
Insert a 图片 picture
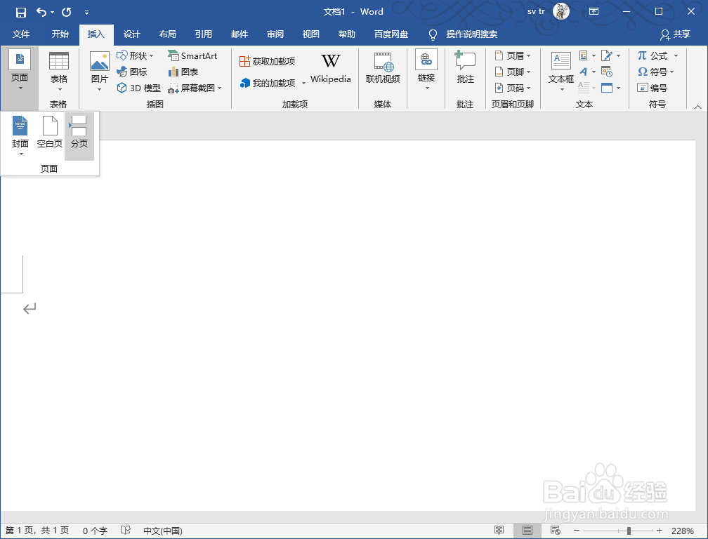point(99,72)
